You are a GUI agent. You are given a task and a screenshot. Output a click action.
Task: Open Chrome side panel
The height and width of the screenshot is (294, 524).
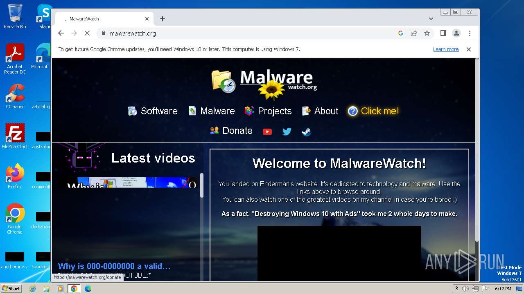coord(443,33)
